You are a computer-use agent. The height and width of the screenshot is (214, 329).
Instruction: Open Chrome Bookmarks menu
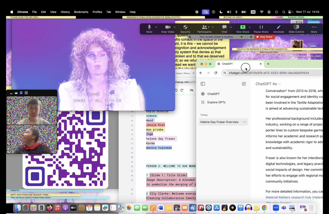click(81, 12)
